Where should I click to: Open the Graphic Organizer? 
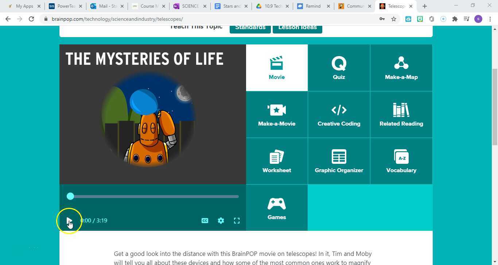pos(338,161)
